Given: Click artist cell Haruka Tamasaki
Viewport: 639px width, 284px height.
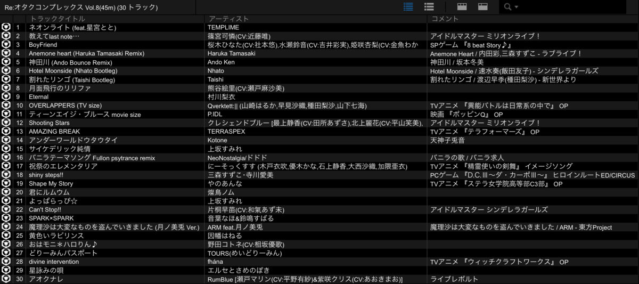Looking at the screenshot, I should 231,53.
